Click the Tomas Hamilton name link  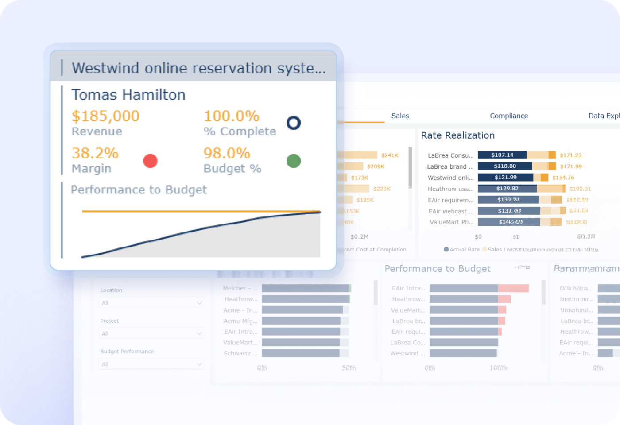click(128, 94)
